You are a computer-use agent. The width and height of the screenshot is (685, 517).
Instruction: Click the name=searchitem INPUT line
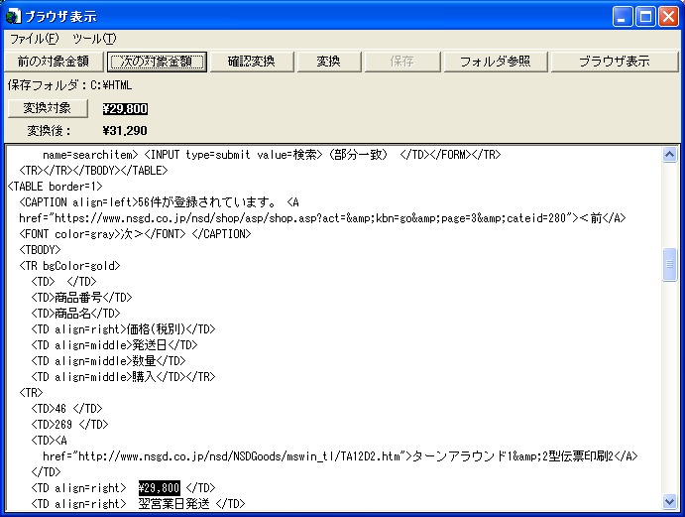pyautogui.click(x=272, y=155)
